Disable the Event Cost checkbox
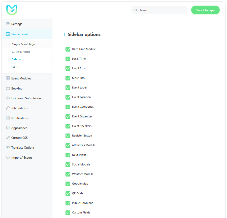 [68, 68]
